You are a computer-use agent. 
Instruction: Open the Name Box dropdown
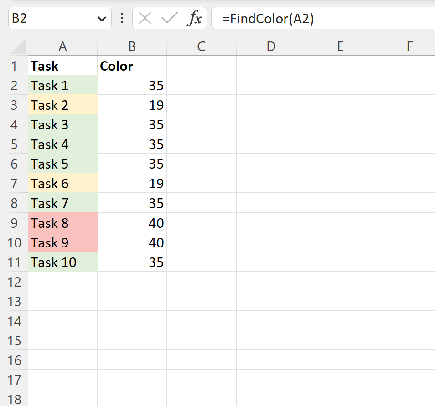click(103, 19)
